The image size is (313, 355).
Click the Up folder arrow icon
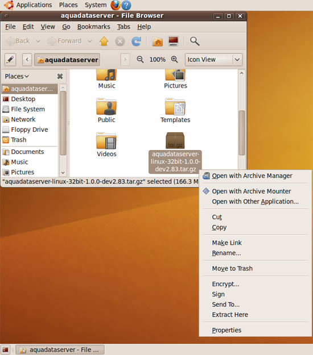point(104,41)
